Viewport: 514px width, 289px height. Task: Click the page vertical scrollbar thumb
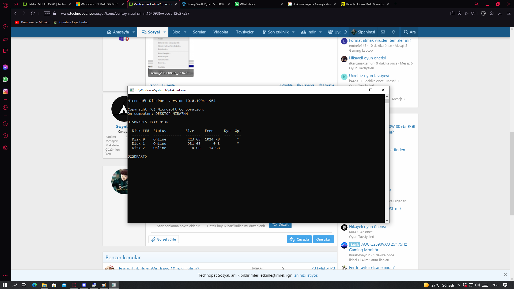[512, 173]
